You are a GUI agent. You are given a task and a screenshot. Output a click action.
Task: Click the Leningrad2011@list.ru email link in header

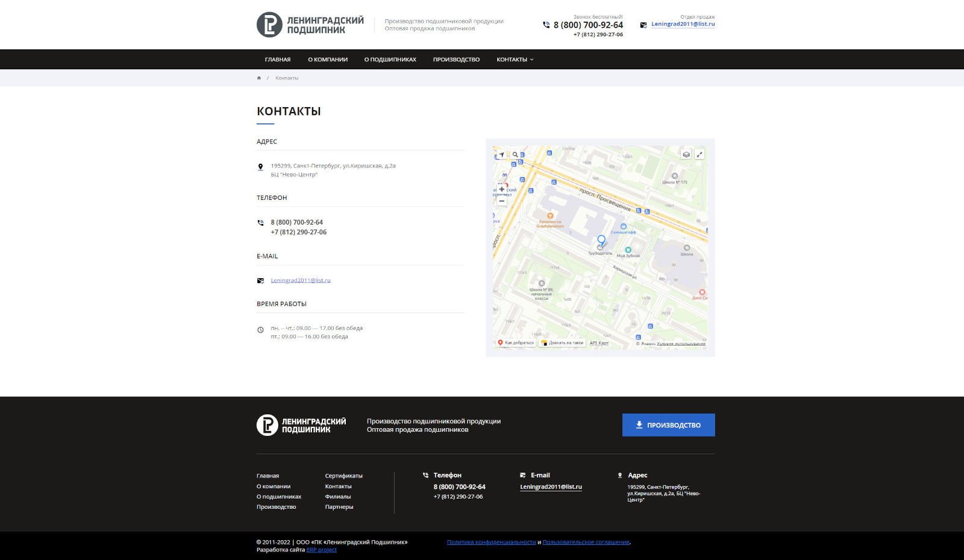683,24
